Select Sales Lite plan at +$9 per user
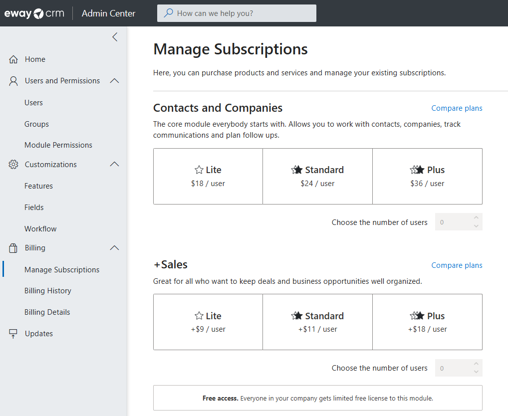Viewport: 508px width, 416px height. coord(208,322)
